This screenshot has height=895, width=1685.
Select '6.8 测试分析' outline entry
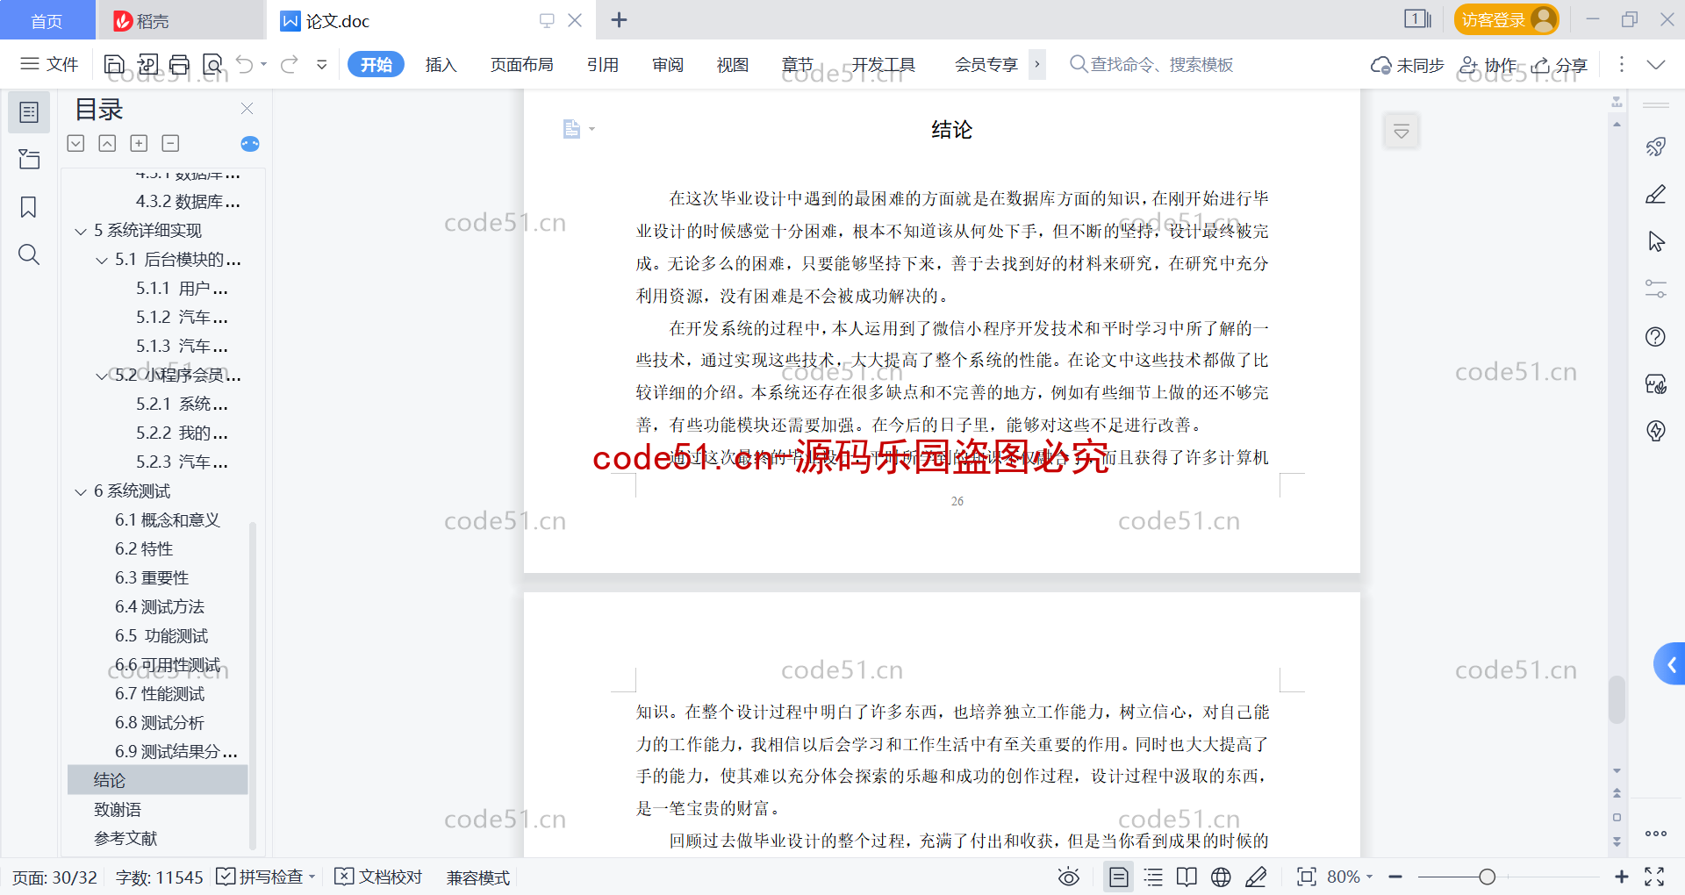coord(160,722)
